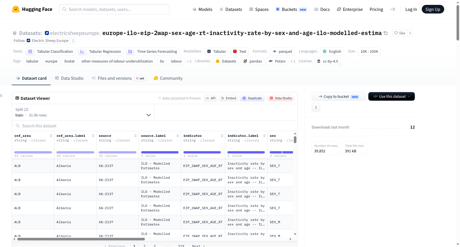Viewport: 460px width, 247px height.
Task: Click the sex column values distribution bar
Action: [281, 152]
